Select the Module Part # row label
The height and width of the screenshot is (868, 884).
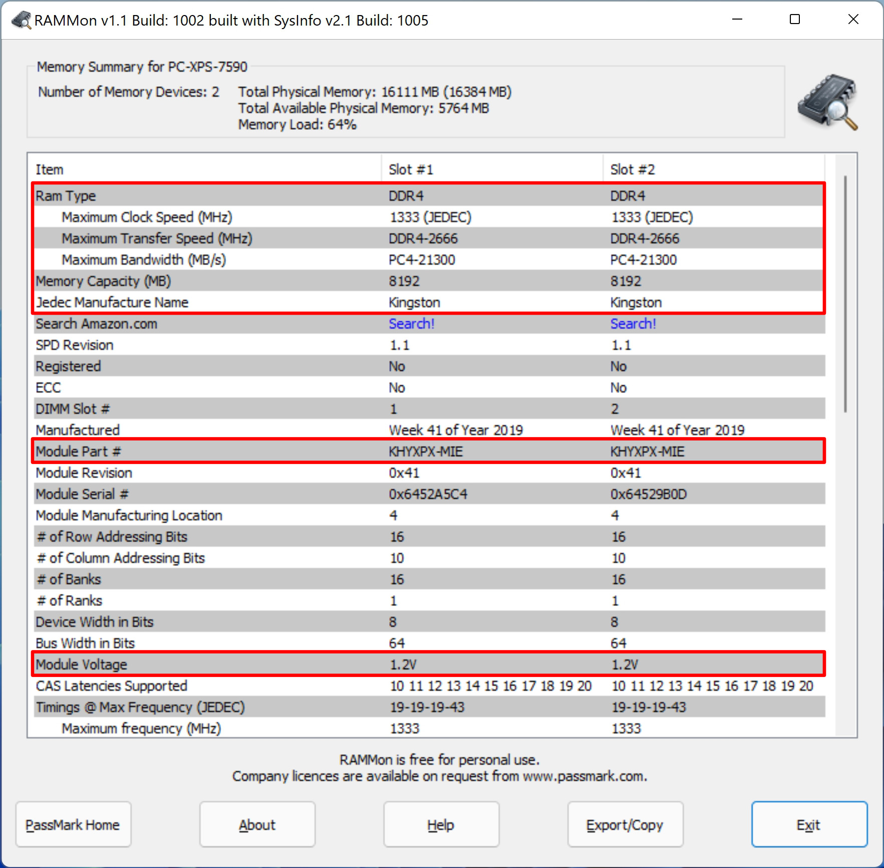click(x=78, y=452)
